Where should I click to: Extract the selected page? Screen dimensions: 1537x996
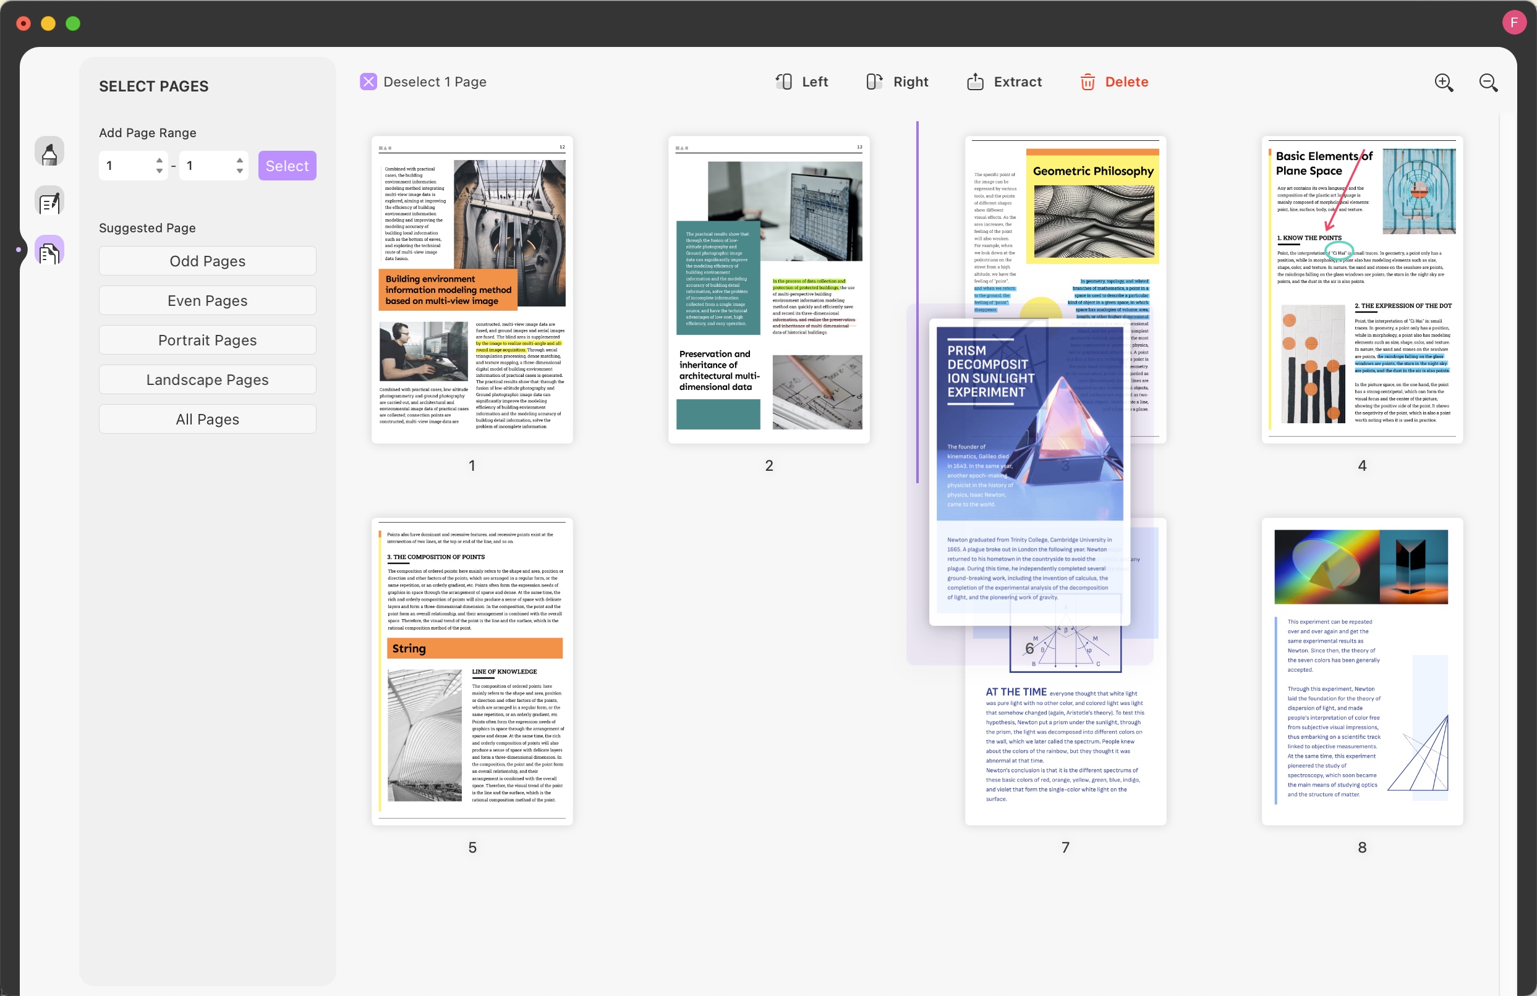[x=1004, y=82]
